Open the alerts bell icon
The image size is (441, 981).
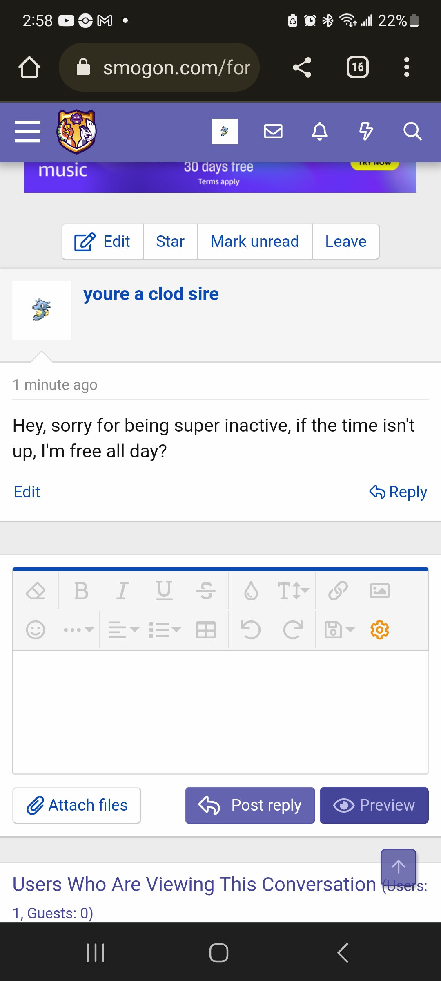point(320,132)
